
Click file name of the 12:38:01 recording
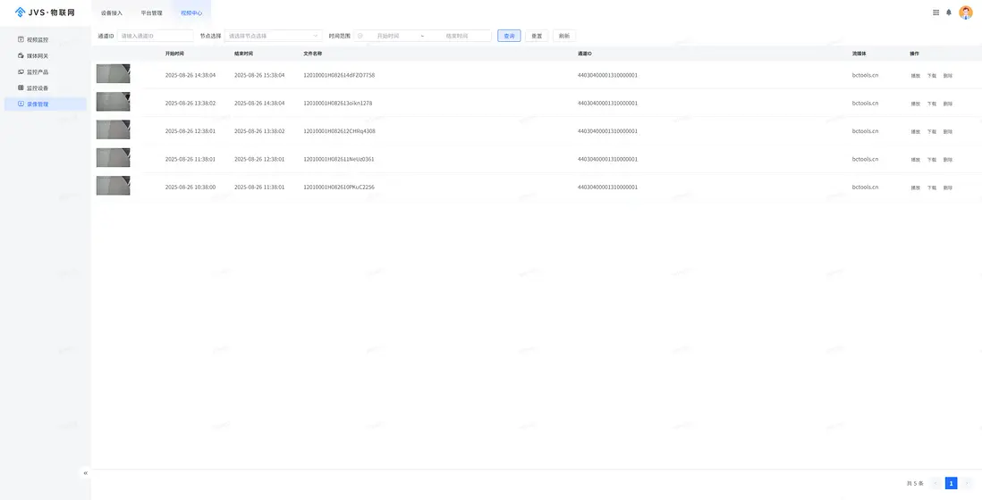point(340,131)
